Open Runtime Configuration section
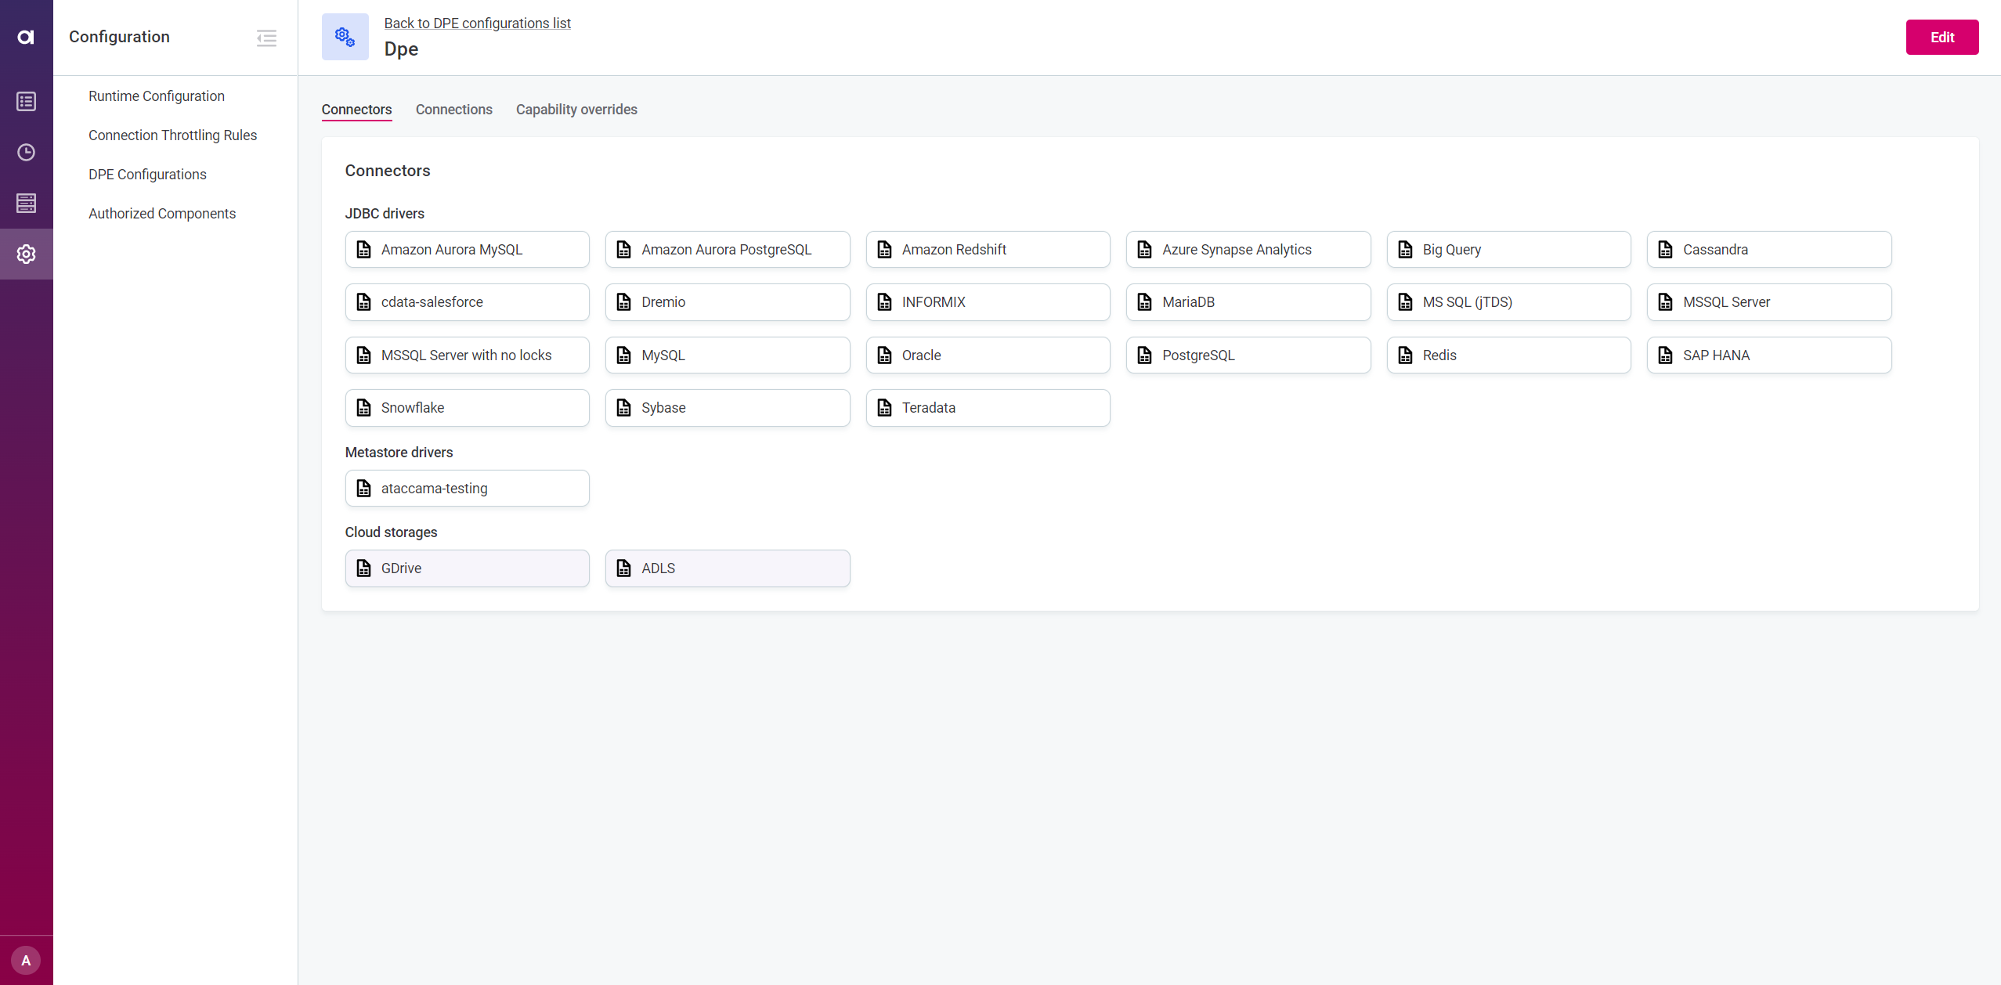The width and height of the screenshot is (2001, 985). pos(157,96)
